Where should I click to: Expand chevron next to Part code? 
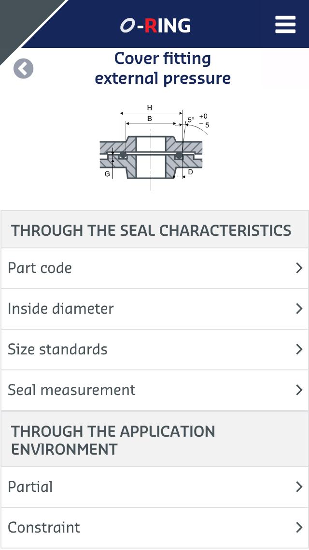point(299,268)
